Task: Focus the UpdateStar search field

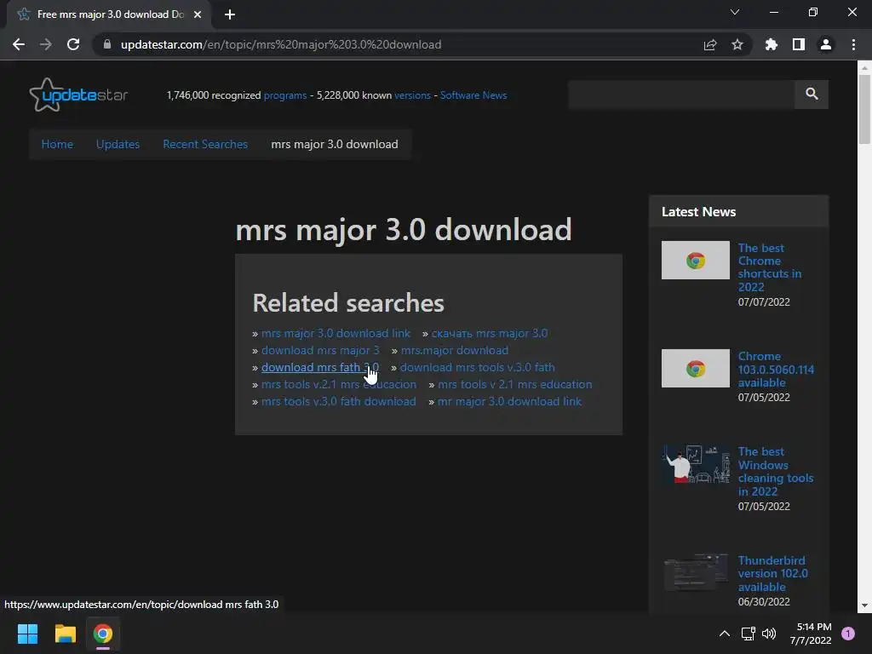Action: click(681, 94)
